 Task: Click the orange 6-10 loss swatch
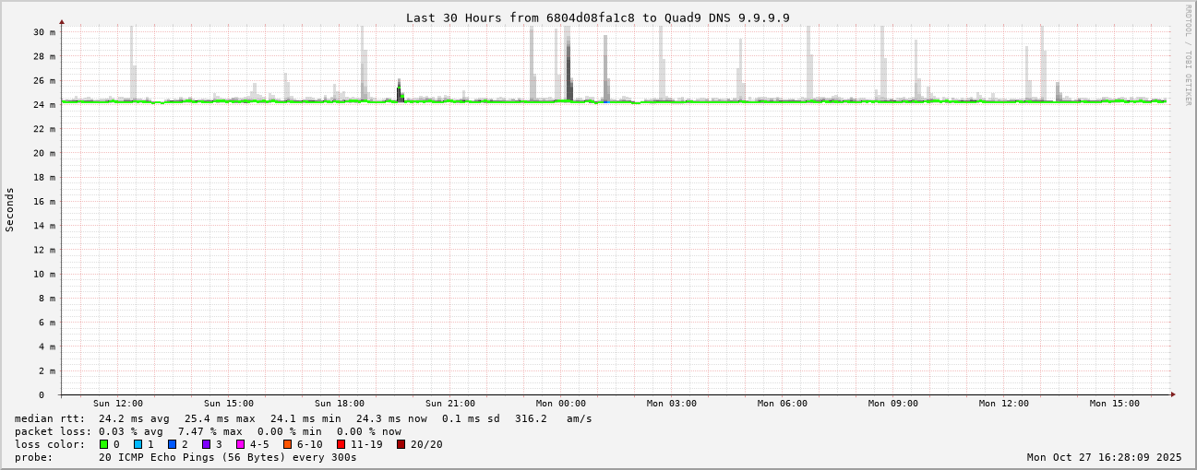point(287,444)
